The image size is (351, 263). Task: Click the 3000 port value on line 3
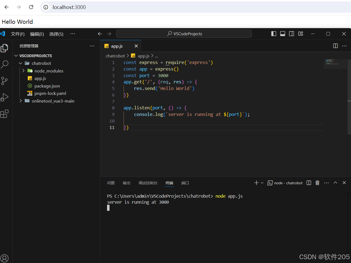[163, 76]
